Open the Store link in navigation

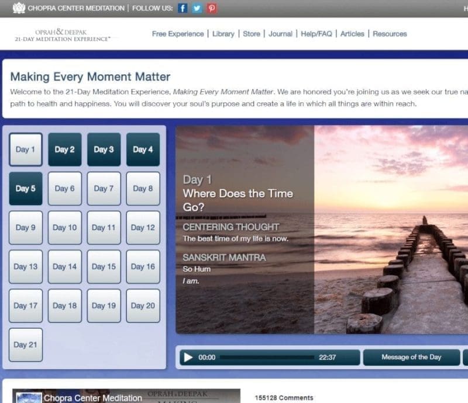[252, 34]
